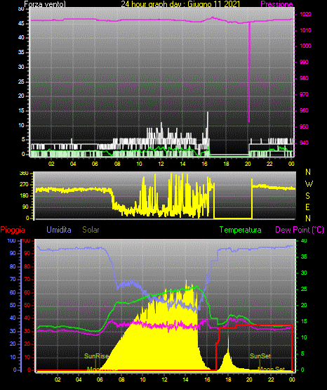Click the compass letter "E"
Image resolution: width=327 pixels, height=390 pixels.
(x=308, y=207)
